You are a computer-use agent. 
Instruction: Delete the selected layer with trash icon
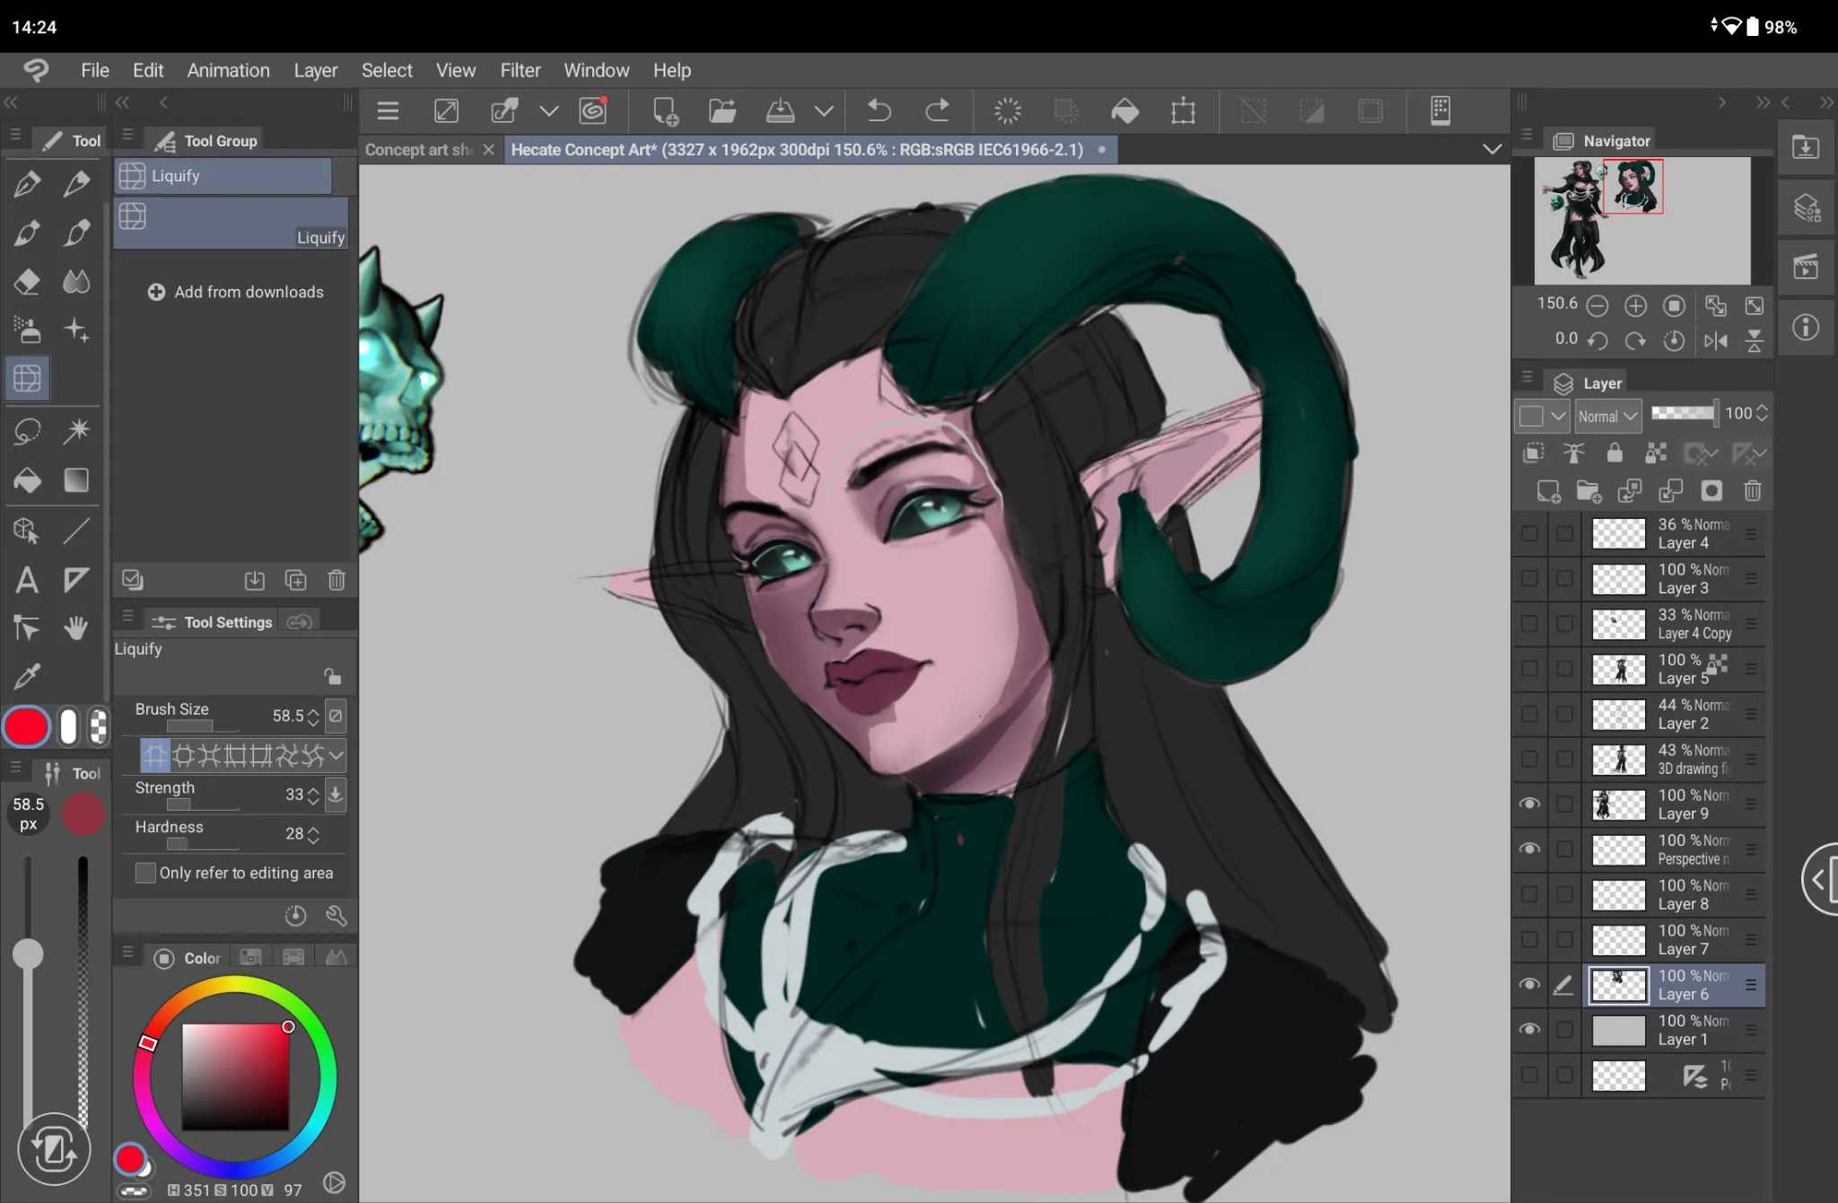(1752, 491)
